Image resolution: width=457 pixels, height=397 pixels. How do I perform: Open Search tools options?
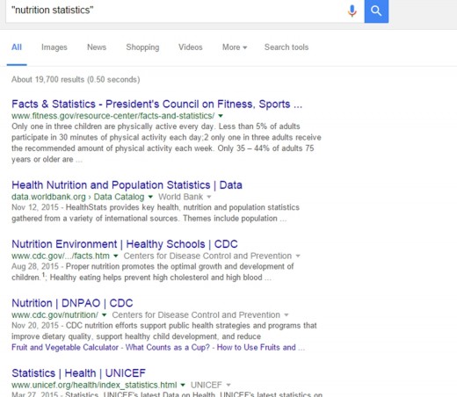(287, 47)
